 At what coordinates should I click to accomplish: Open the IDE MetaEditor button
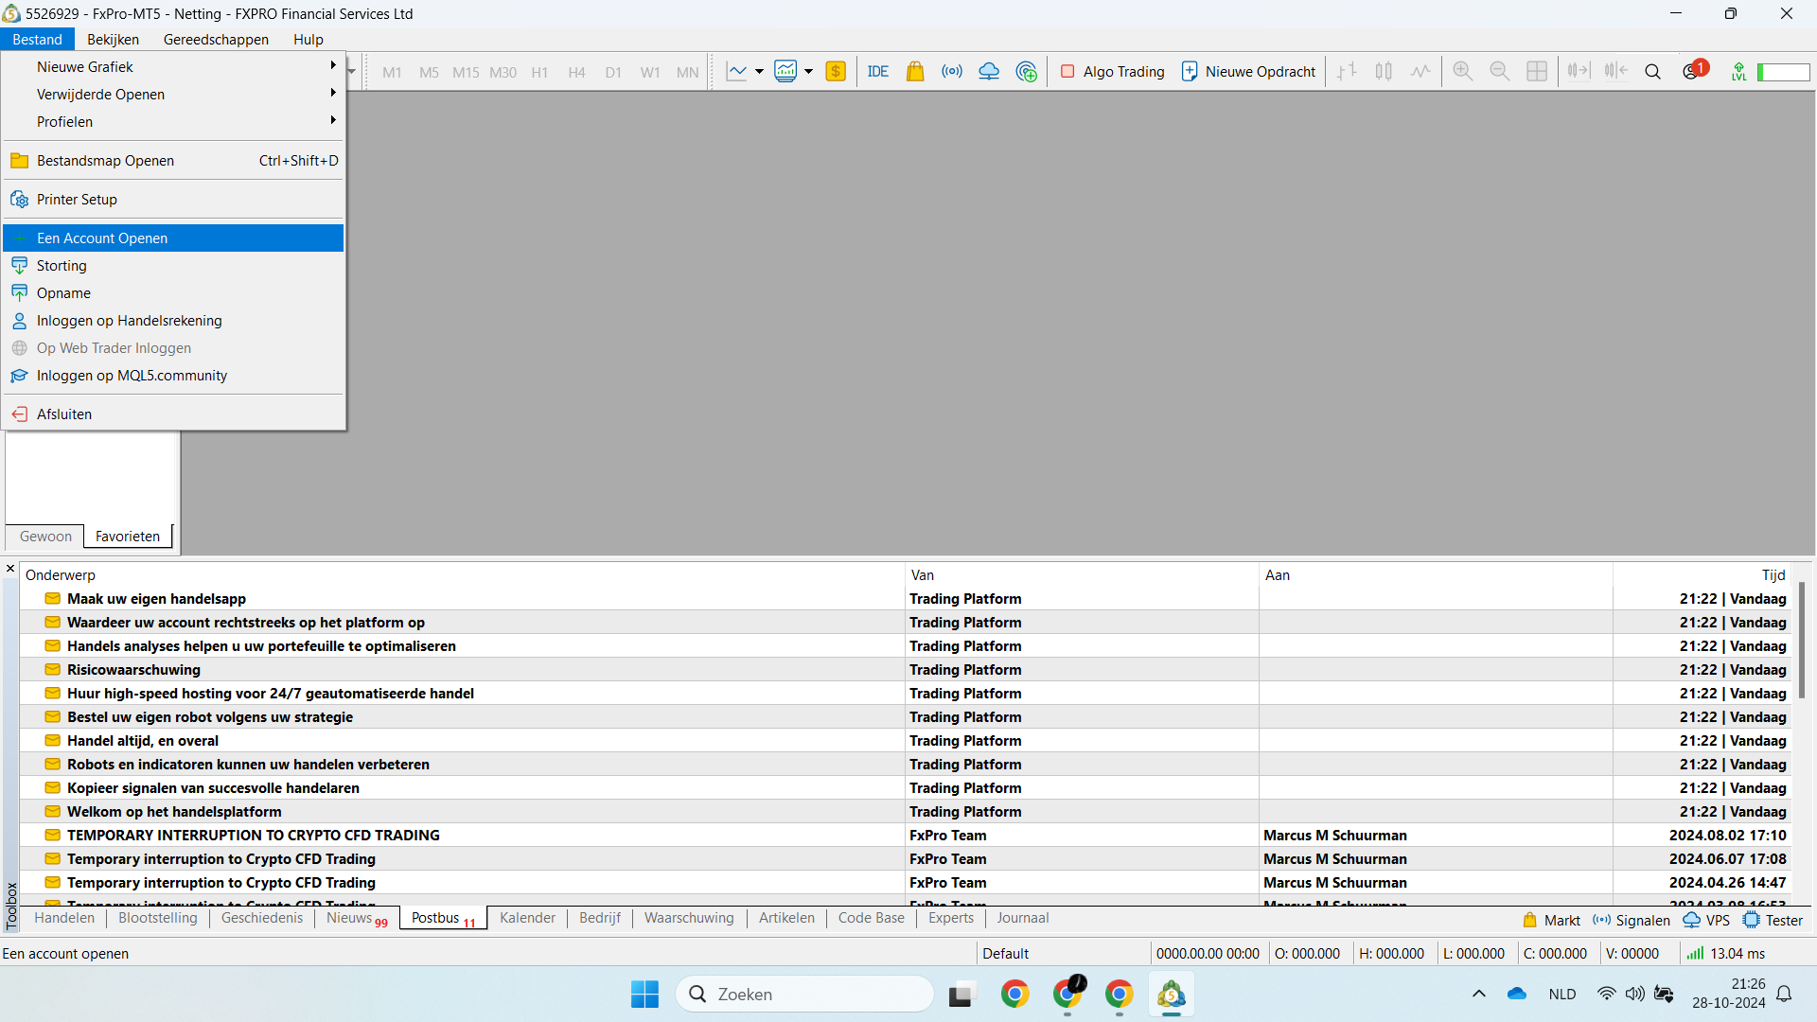click(x=878, y=71)
